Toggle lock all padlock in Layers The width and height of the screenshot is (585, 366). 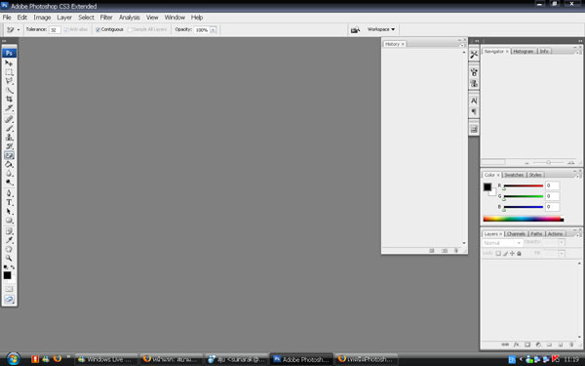(x=519, y=253)
